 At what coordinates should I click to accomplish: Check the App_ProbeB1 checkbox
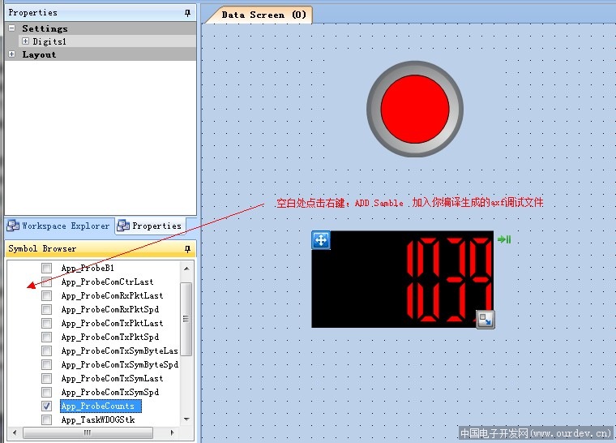pos(46,268)
